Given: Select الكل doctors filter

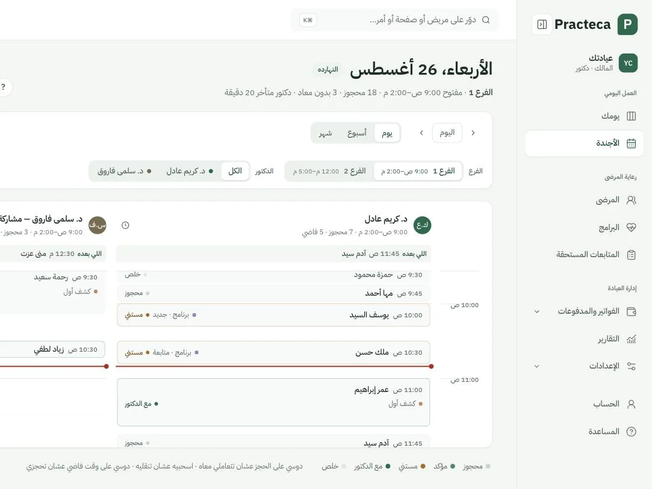Looking at the screenshot, I should (x=235, y=171).
